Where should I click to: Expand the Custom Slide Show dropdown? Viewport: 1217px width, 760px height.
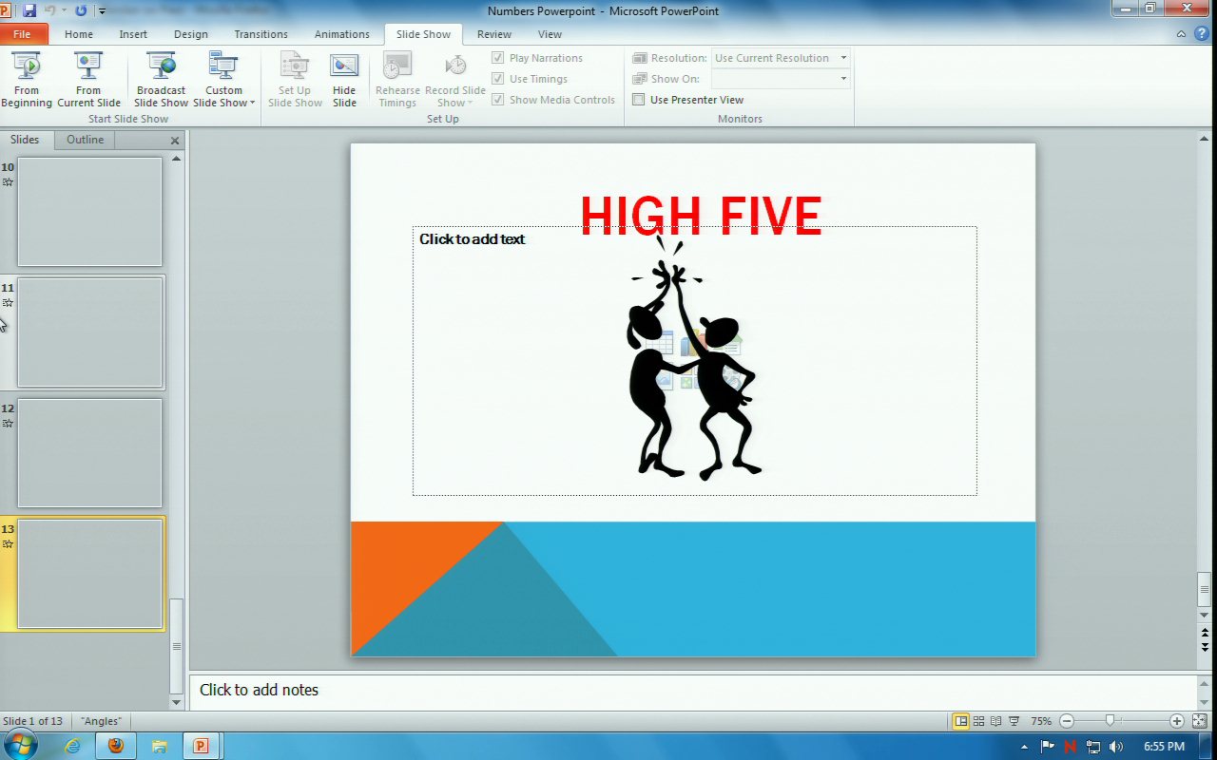point(224,97)
